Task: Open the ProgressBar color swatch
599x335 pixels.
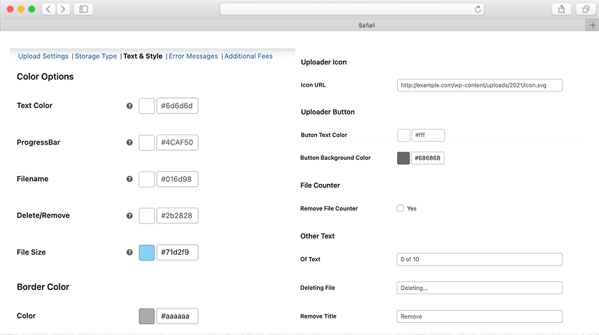Action: (147, 142)
